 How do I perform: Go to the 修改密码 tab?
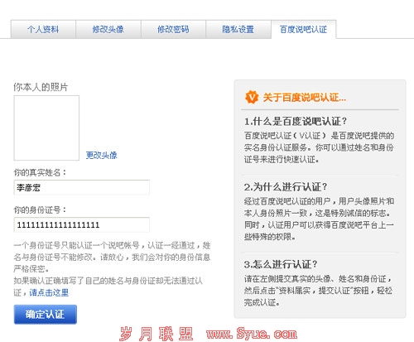[173, 29]
